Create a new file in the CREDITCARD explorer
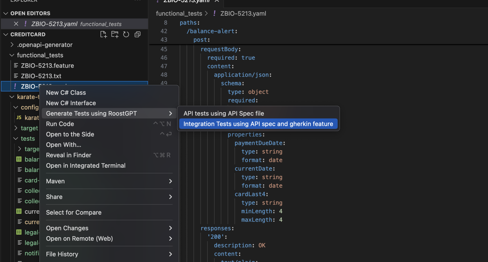Image resolution: width=488 pixels, height=262 pixels. 103,34
